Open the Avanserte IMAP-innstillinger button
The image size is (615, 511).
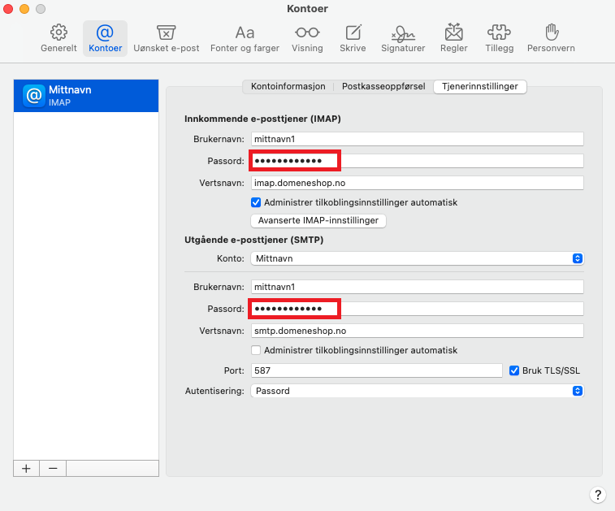tap(318, 220)
